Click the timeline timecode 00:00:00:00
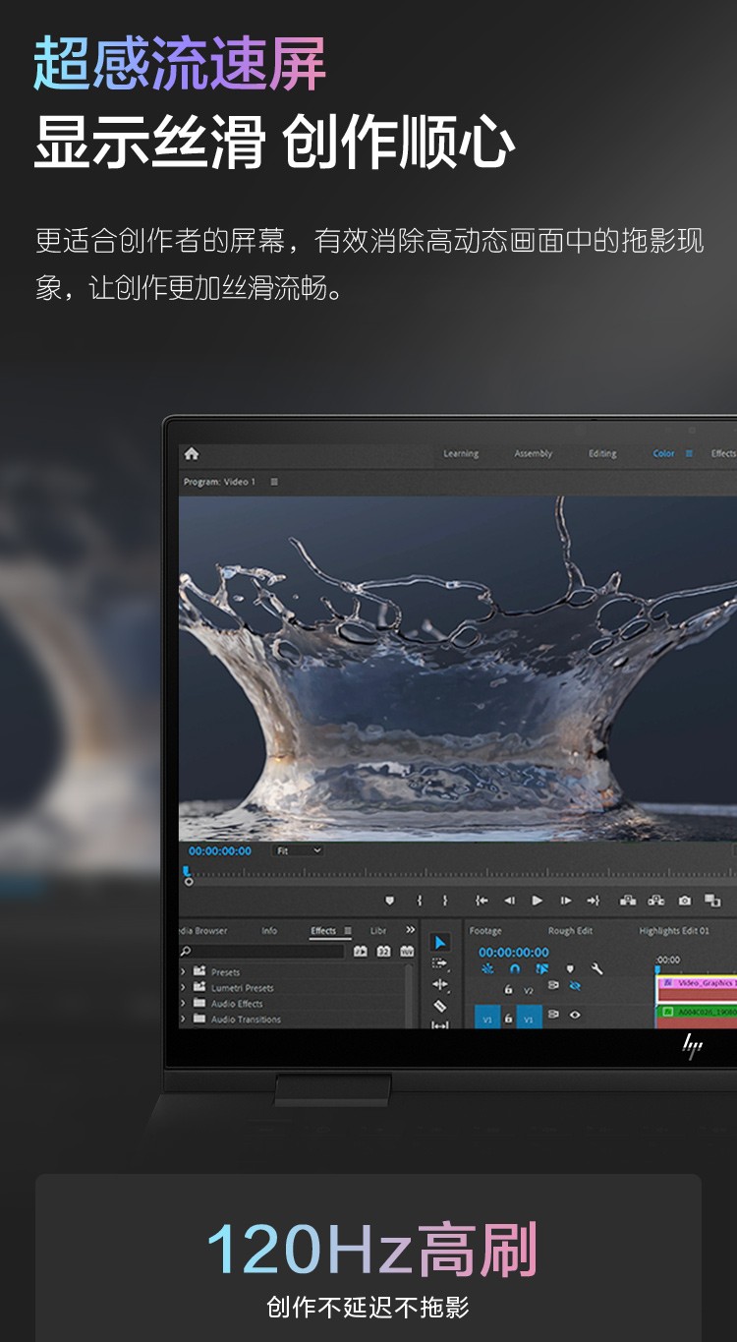The height and width of the screenshot is (1342, 737). coord(514,952)
